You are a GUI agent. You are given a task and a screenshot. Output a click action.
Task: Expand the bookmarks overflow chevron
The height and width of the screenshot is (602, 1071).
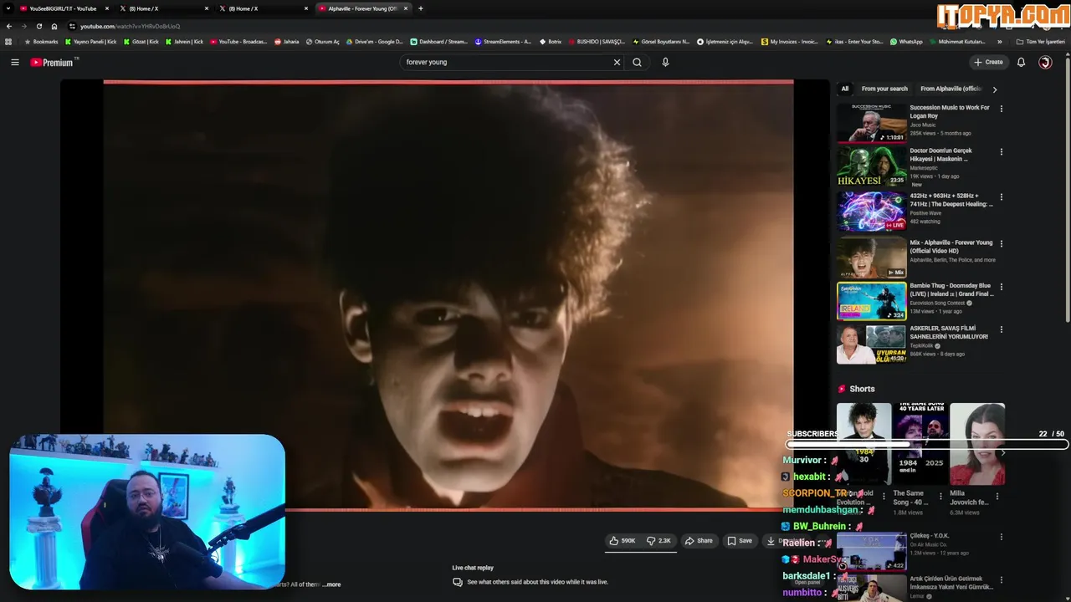coord(999,41)
